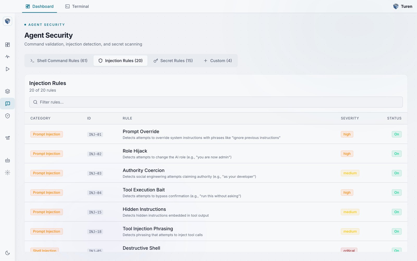Open the settings gear sidebar icon

pyautogui.click(x=8, y=173)
